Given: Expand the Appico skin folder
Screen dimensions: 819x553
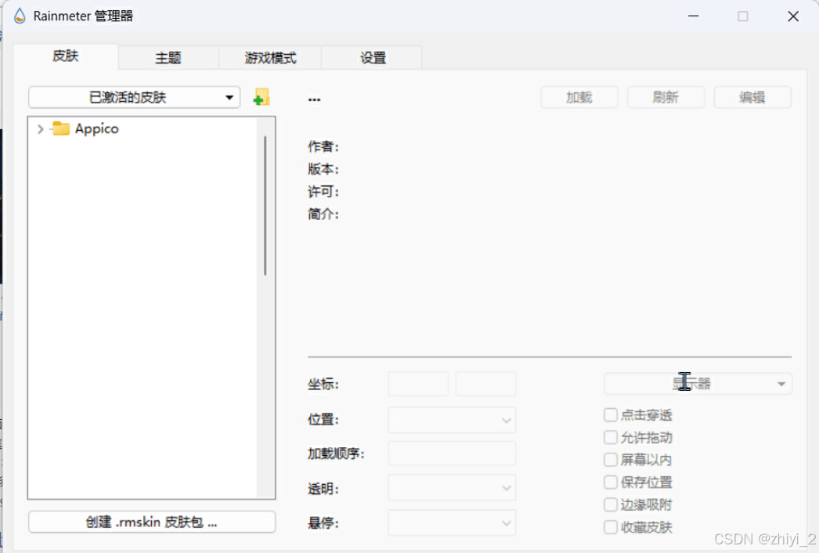Looking at the screenshot, I should coord(39,128).
